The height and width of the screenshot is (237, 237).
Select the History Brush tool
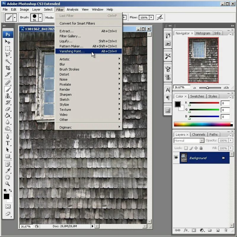(7, 102)
